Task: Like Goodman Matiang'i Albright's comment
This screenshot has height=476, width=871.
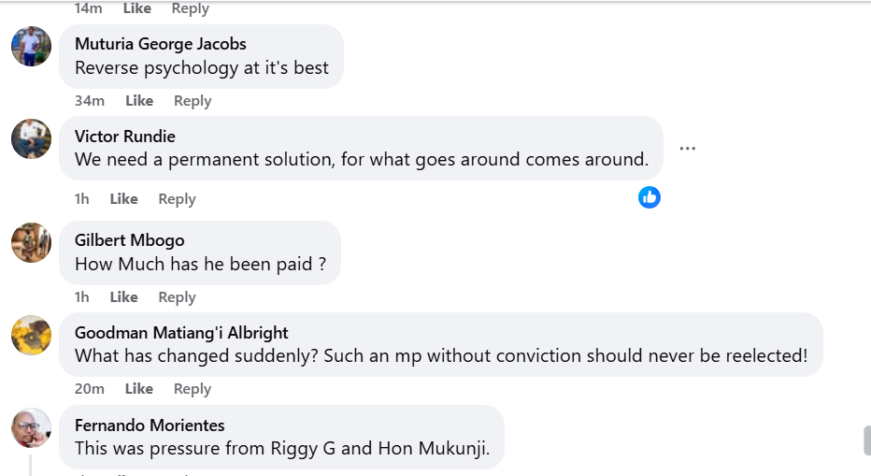Action: click(139, 389)
